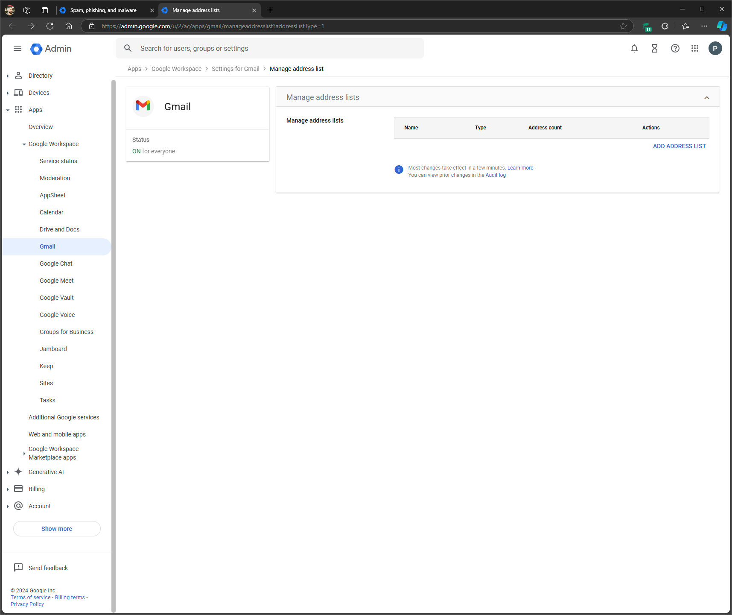Click the Google Admin logo
732x615 pixels.
click(51, 49)
